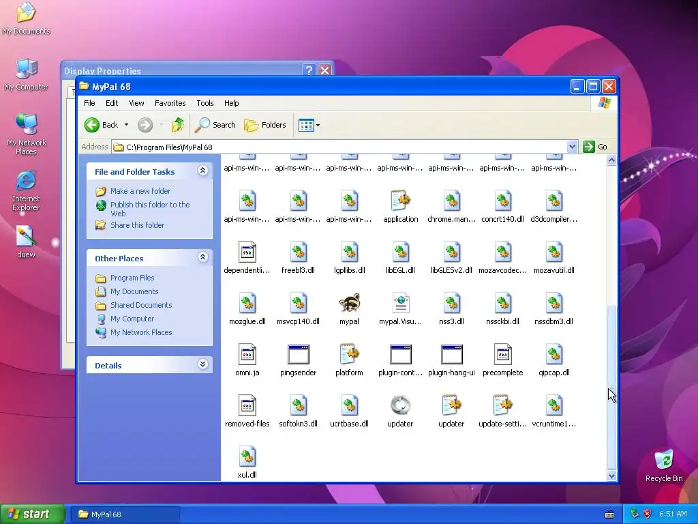Collapse the Other Places panel
Viewport: 698px width, 524px height.
(x=202, y=257)
